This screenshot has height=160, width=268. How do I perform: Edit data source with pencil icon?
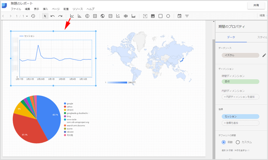(264, 55)
